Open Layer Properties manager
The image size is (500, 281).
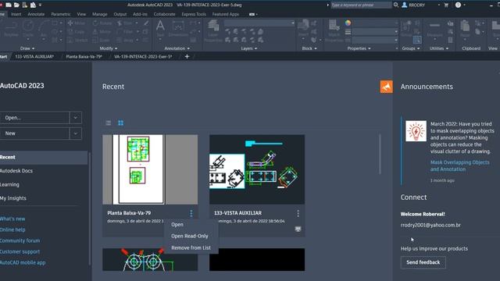(213, 31)
